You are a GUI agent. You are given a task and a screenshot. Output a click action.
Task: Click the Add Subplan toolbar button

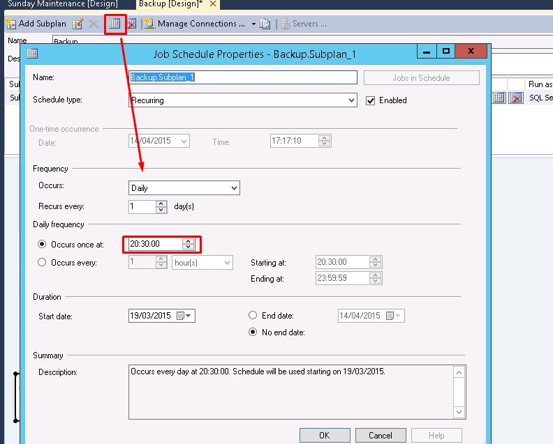tap(36, 24)
